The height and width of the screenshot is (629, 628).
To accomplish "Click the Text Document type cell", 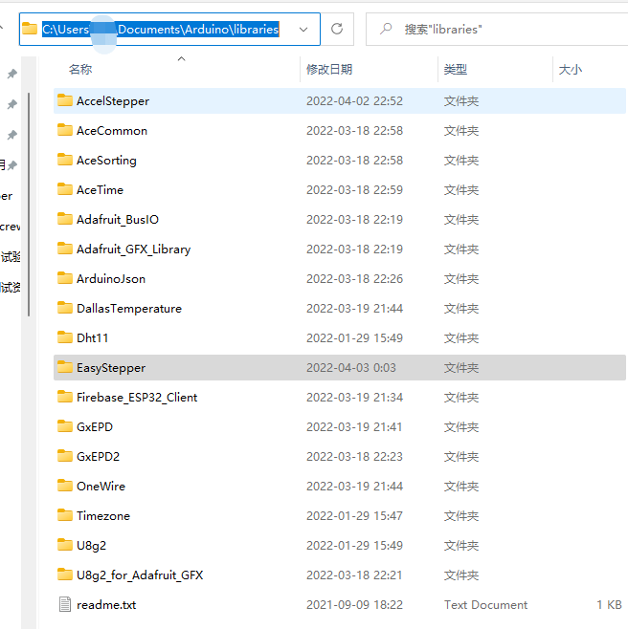I will click(485, 605).
